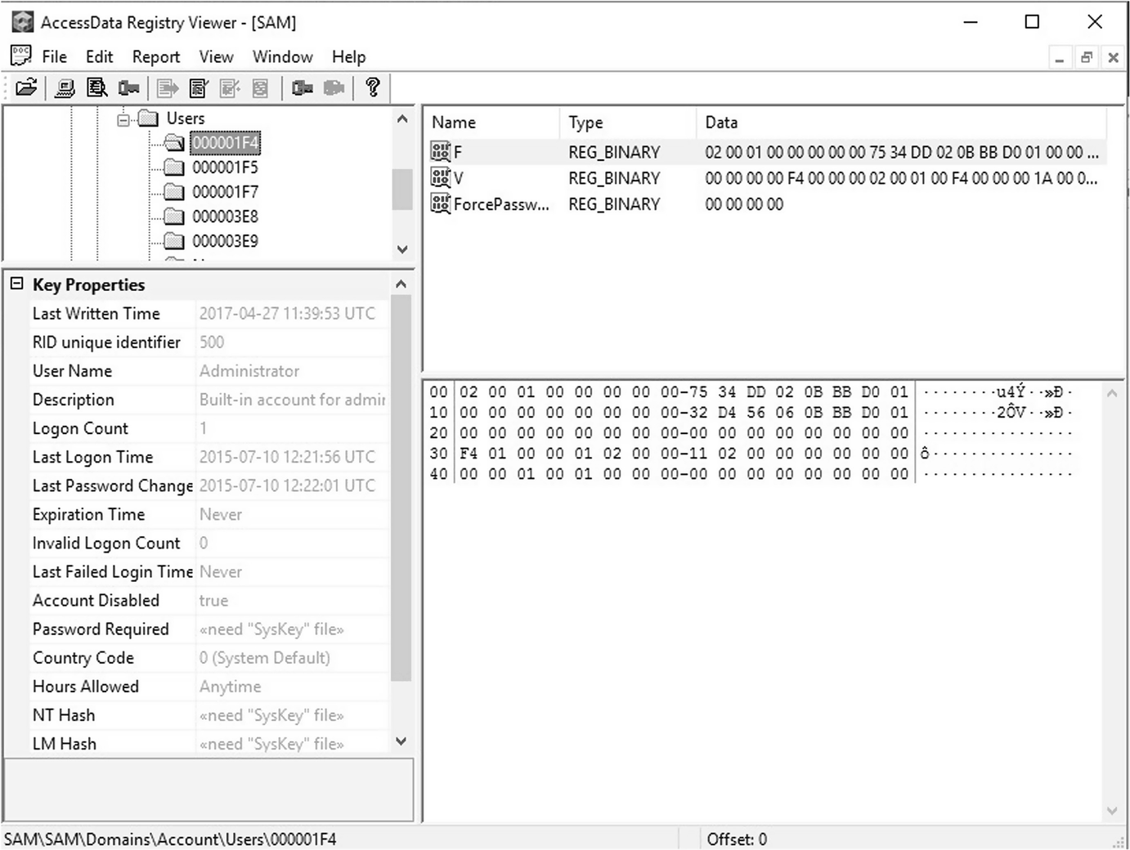Click the data of the V value row
The height and width of the screenshot is (850, 1130).
pos(901,178)
